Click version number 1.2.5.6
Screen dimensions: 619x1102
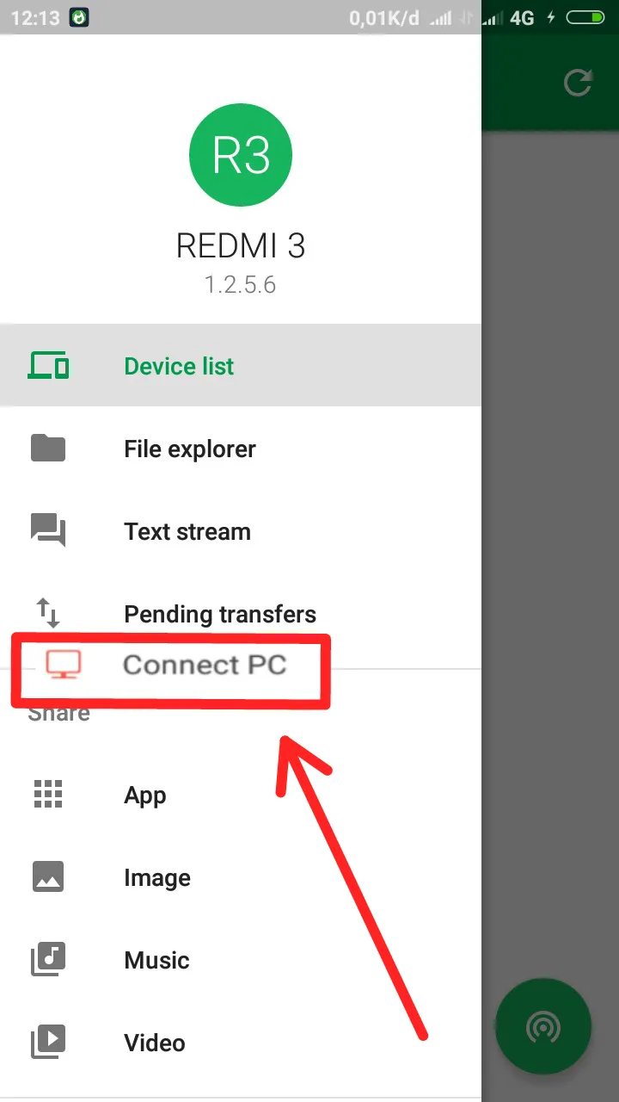pyautogui.click(x=241, y=285)
